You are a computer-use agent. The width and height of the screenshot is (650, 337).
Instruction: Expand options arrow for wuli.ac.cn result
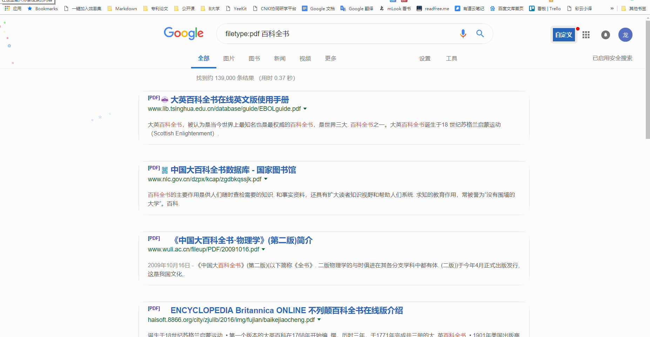point(263,249)
